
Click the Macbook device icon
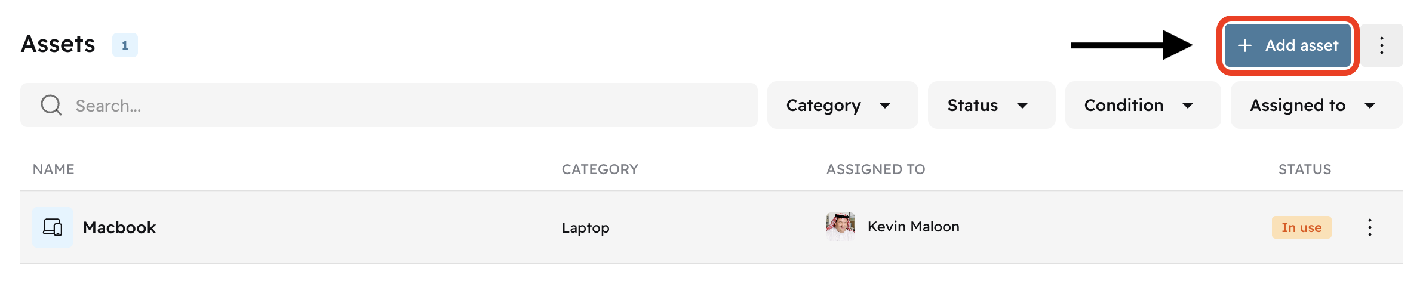point(53,227)
